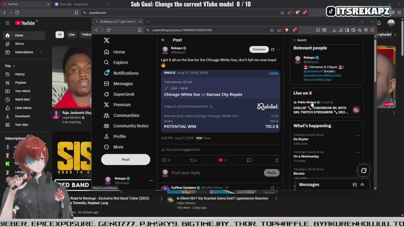
Task: Expand the Messages drawer
Action: pyautogui.click(x=362, y=185)
